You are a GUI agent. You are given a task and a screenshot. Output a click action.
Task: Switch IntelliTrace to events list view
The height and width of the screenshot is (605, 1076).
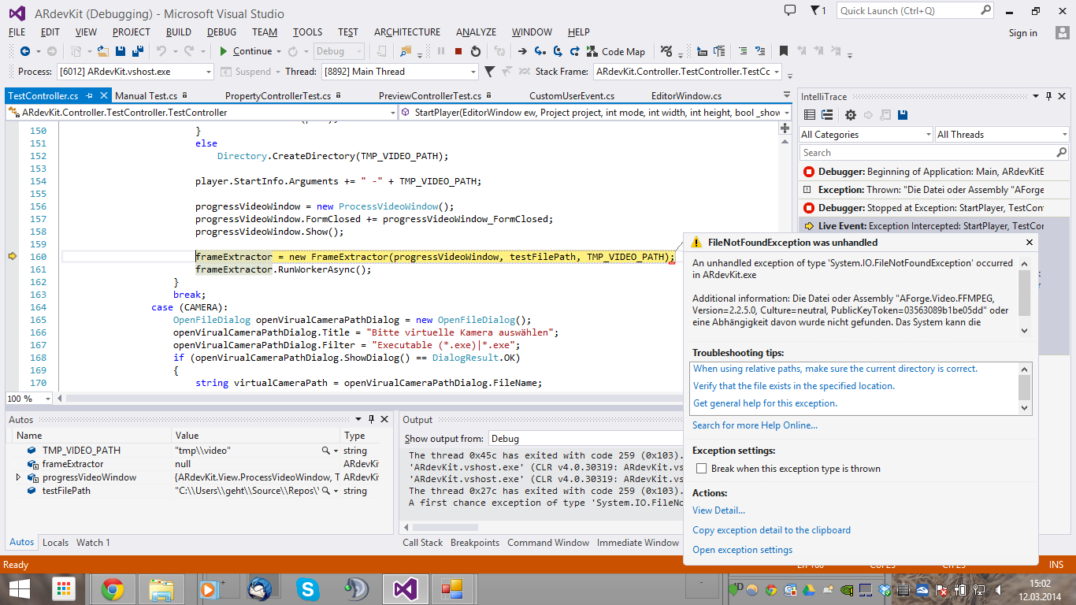(810, 115)
